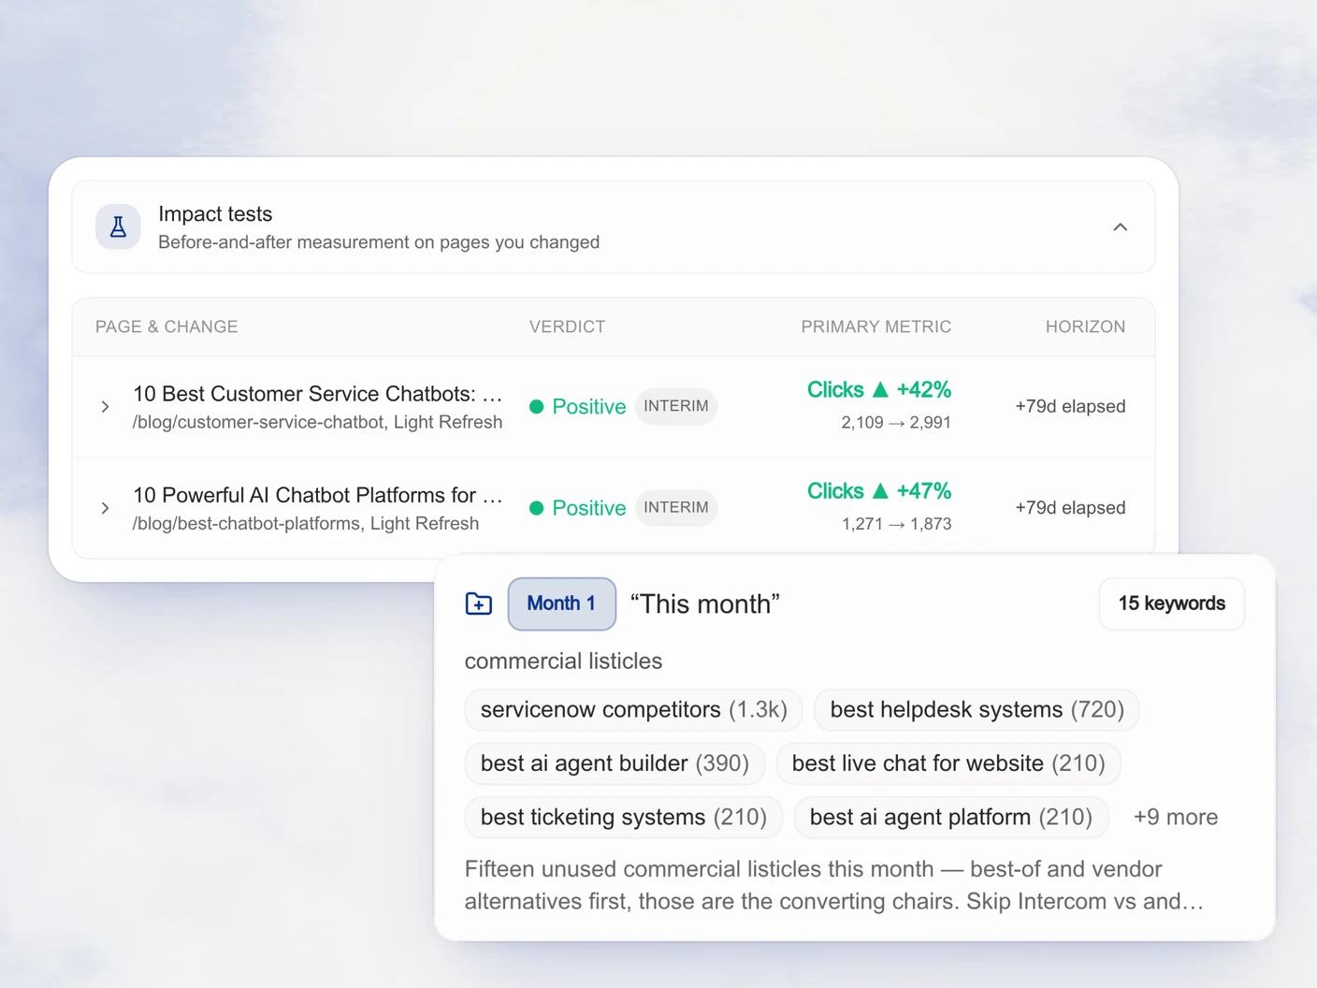Click the commercial listicles label
1317x988 pixels.
pyautogui.click(x=563, y=661)
